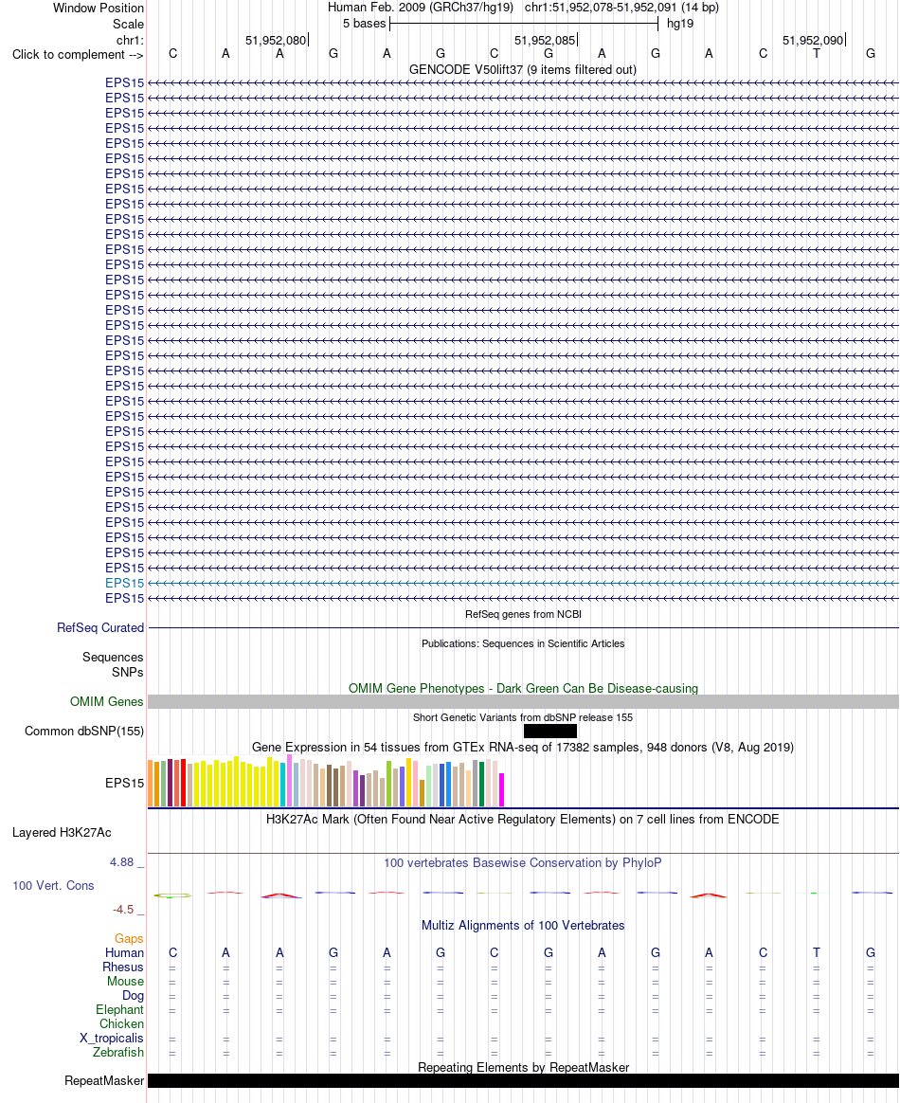Screen dimensions: 900x1103
Task: Click the 'Click to complement -->' label
Action: click(x=78, y=55)
